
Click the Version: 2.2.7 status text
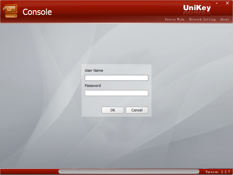tap(218, 172)
